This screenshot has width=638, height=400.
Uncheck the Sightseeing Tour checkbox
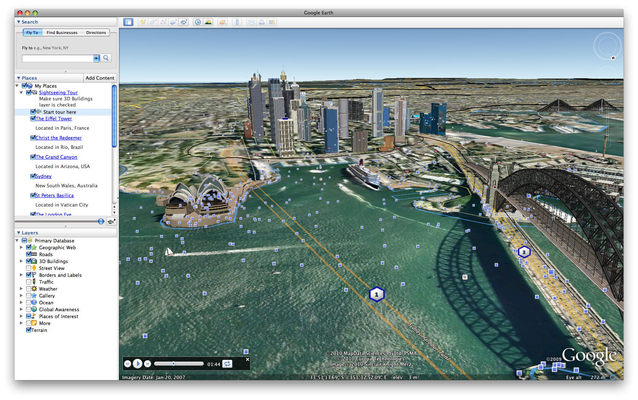pyautogui.click(x=29, y=92)
